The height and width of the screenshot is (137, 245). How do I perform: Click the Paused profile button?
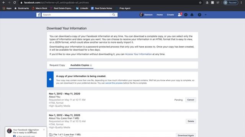tap(230, 3)
